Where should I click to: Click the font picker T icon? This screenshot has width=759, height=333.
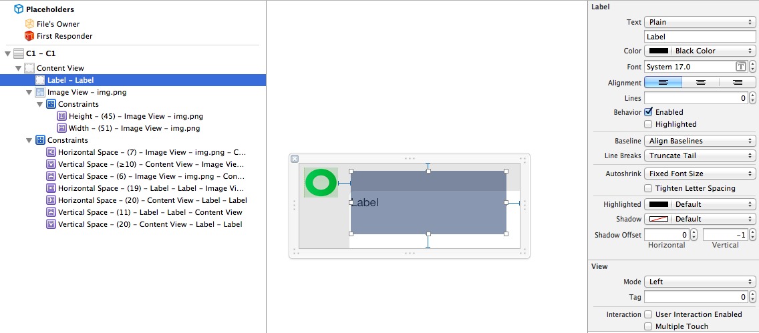pyautogui.click(x=740, y=67)
